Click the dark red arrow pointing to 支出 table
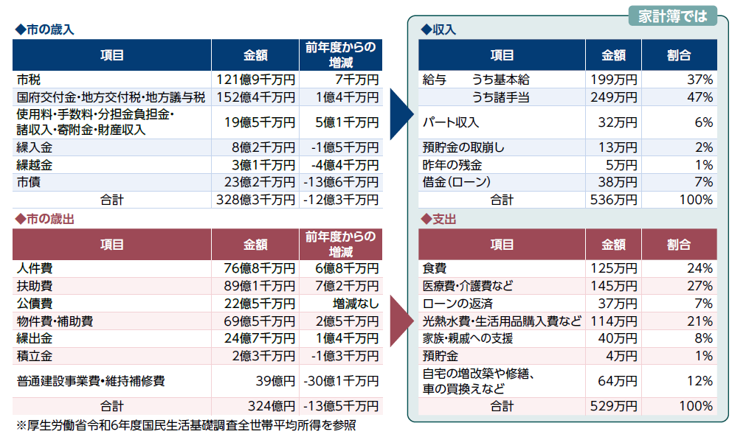The width and height of the screenshot is (746, 437). (x=400, y=320)
